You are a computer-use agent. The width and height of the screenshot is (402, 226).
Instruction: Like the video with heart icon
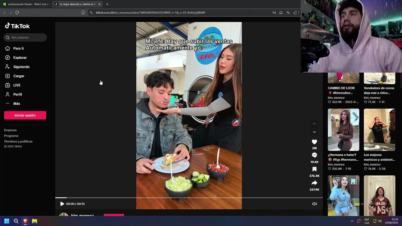[x=314, y=142]
